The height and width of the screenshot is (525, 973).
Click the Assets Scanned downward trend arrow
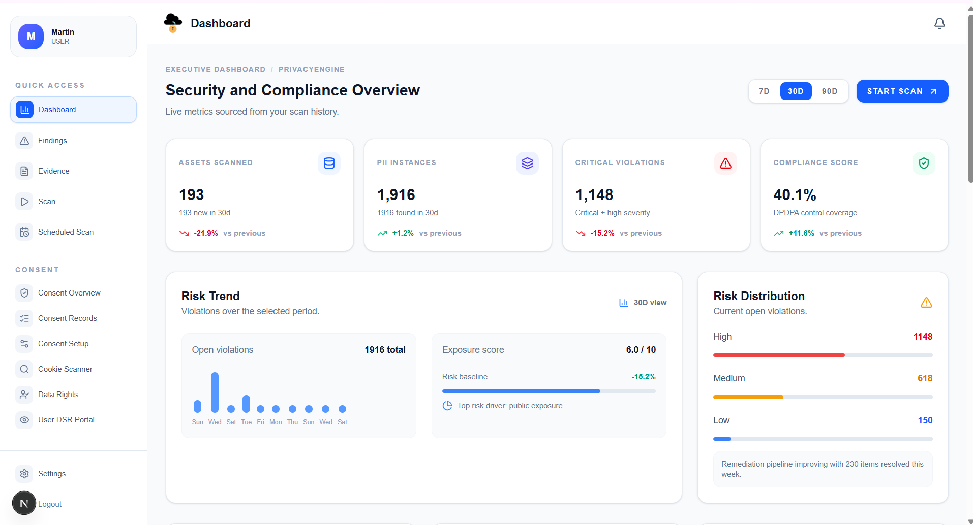(x=184, y=233)
